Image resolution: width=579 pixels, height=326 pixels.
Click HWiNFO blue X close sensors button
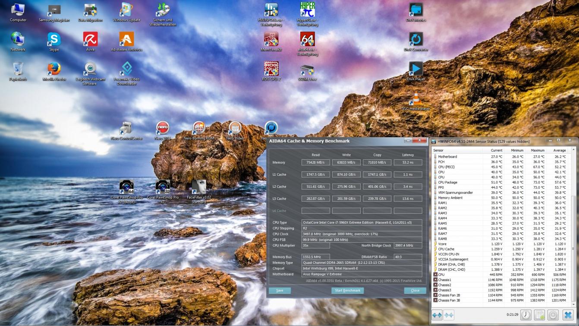(568, 315)
